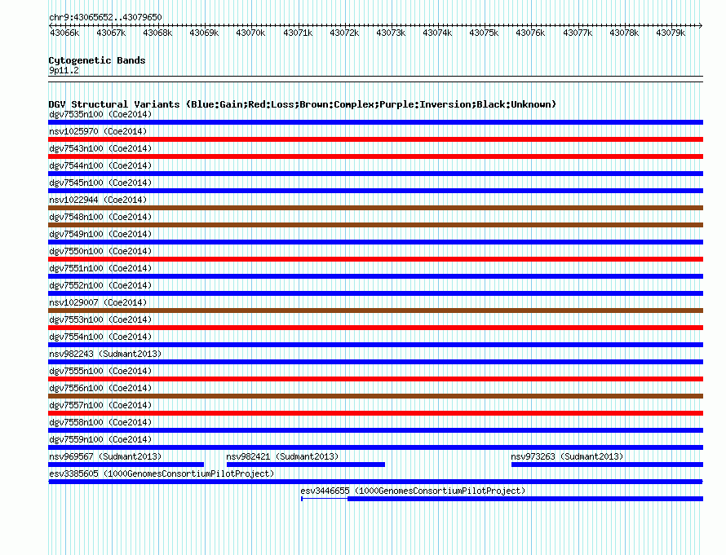Click the nsv1022944 (Coe2014) label
The width and height of the screenshot is (726, 555).
98,200
